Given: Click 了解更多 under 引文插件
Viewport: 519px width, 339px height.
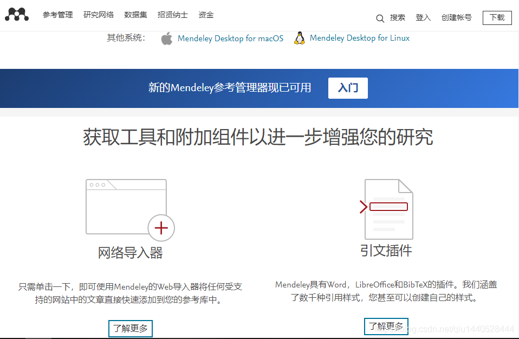Looking at the screenshot, I should [386, 327].
